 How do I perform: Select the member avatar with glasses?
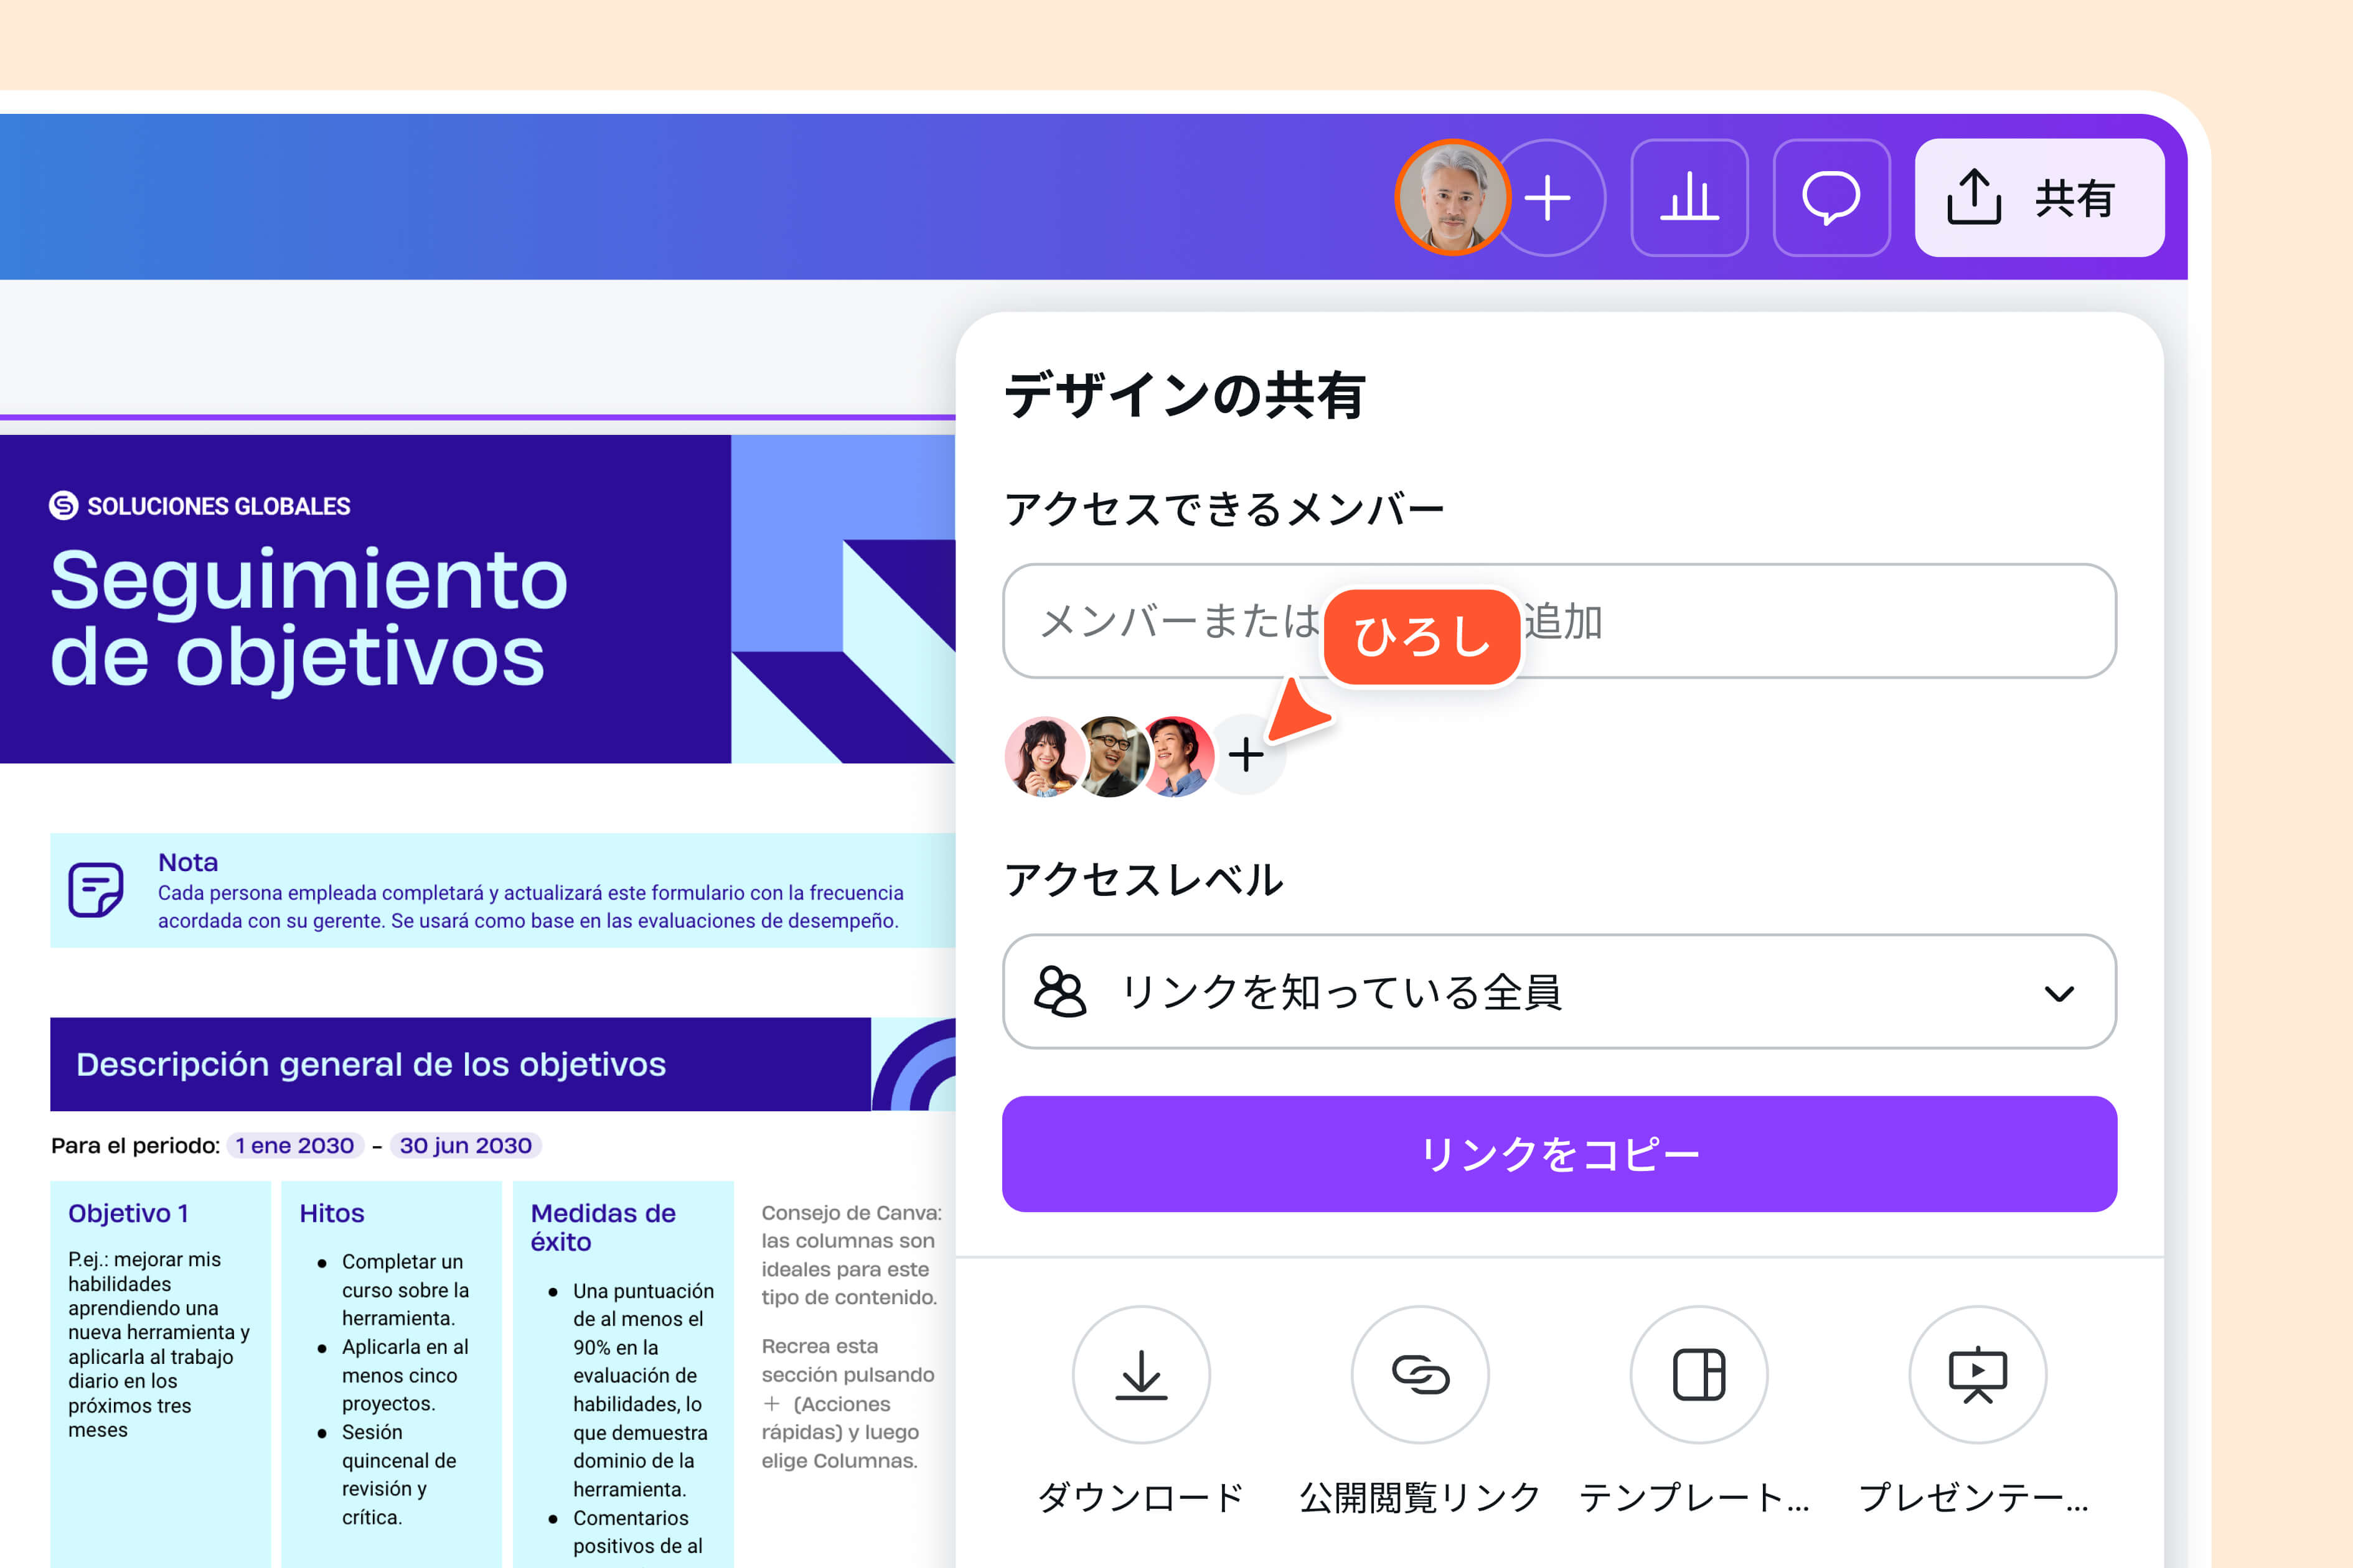(x=1109, y=756)
